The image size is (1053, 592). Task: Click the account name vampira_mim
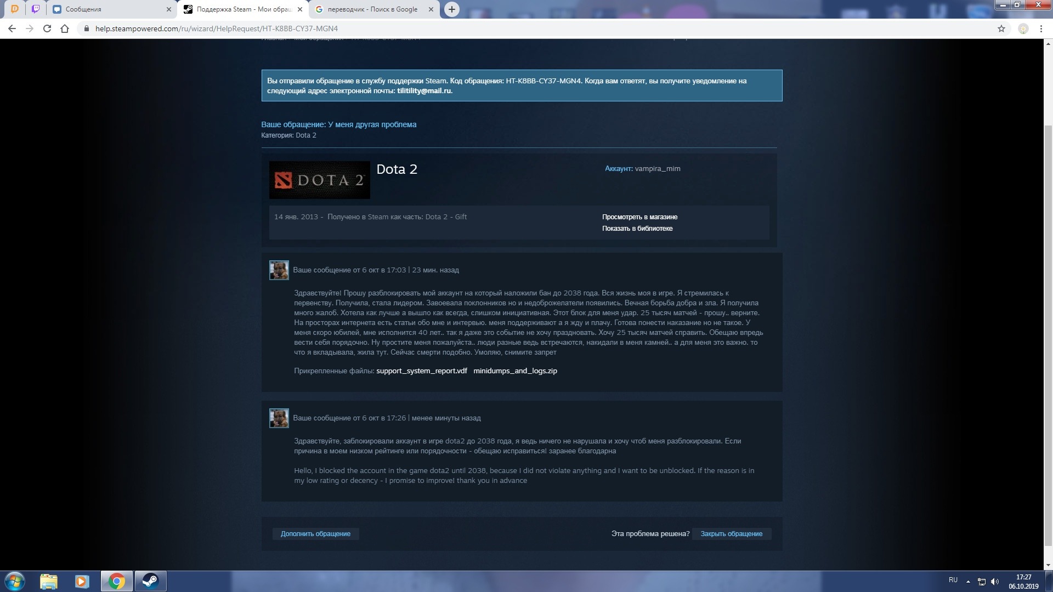657,169
